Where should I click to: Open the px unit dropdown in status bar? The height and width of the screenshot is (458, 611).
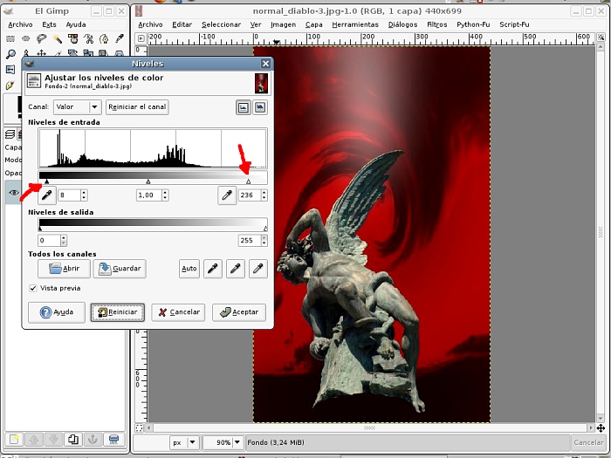(x=185, y=442)
